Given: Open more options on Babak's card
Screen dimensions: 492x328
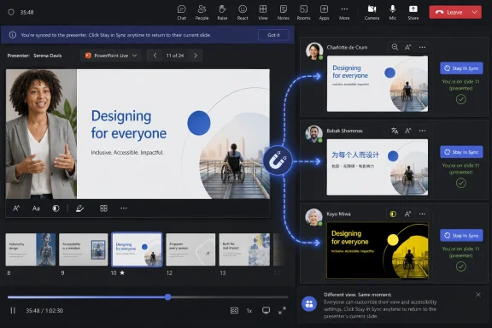Looking at the screenshot, I should click(422, 131).
